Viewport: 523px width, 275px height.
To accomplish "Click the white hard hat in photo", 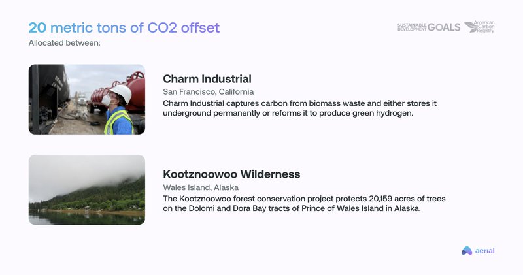I will (x=120, y=92).
